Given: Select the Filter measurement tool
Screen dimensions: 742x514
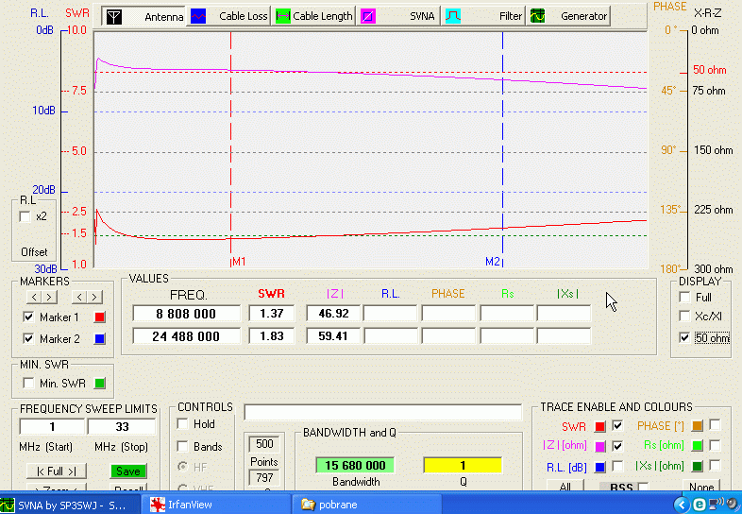Looking at the screenshot, I should (484, 16).
